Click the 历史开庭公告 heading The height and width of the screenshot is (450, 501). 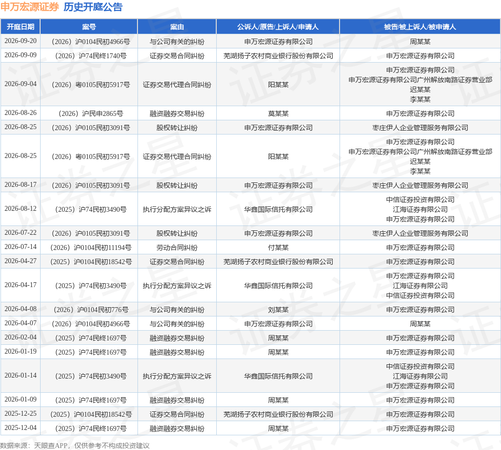coord(93,7)
